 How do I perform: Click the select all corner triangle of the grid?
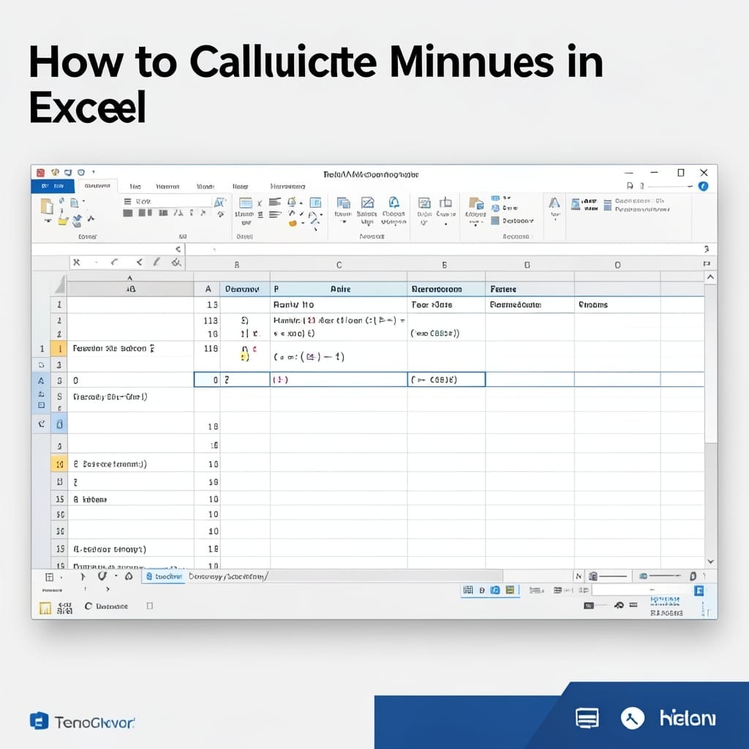coord(60,285)
